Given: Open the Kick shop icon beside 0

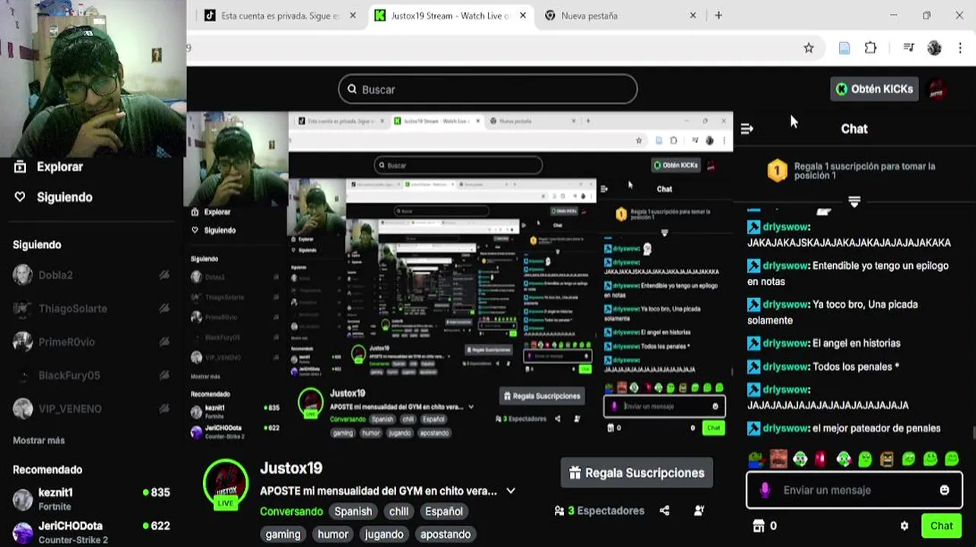Looking at the screenshot, I should [x=758, y=526].
